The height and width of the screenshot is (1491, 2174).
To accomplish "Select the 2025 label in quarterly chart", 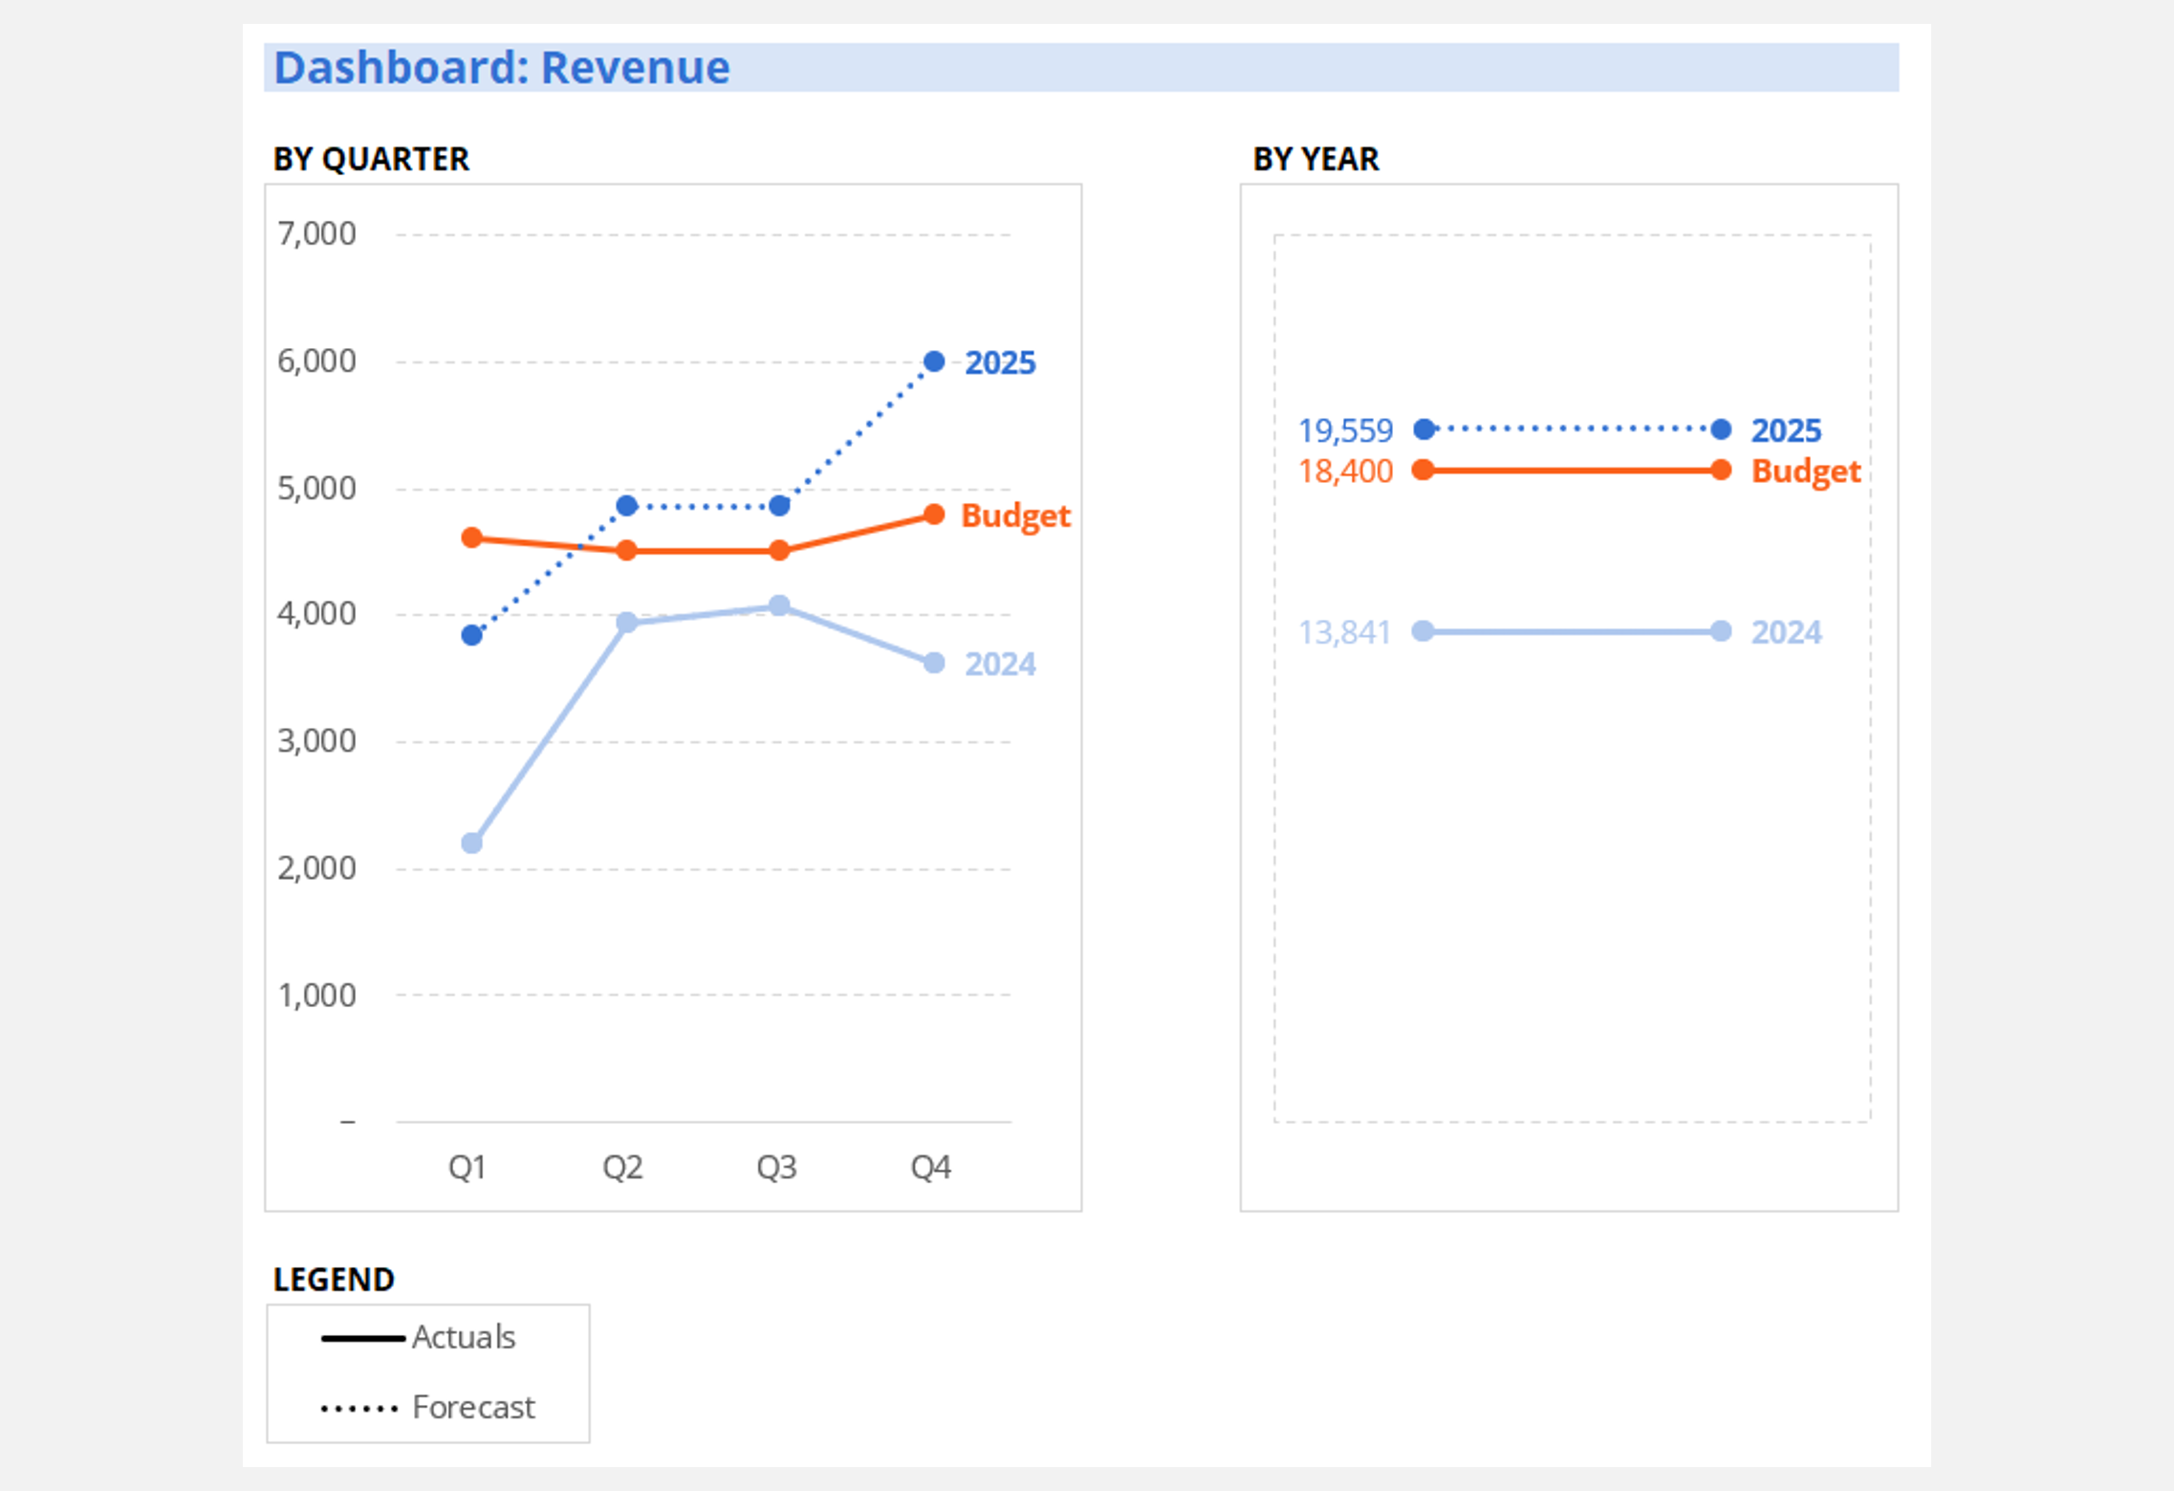I will coord(999,363).
